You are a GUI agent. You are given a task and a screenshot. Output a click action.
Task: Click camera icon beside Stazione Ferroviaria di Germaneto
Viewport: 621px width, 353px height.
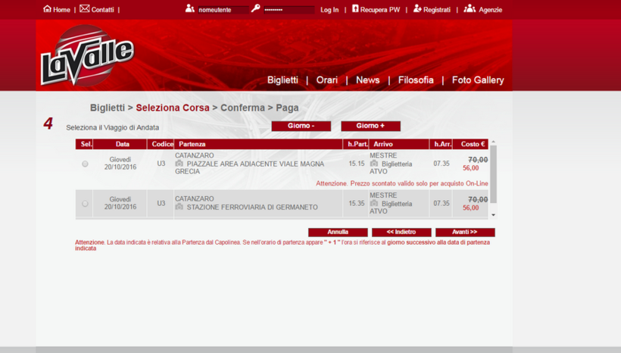coord(179,207)
